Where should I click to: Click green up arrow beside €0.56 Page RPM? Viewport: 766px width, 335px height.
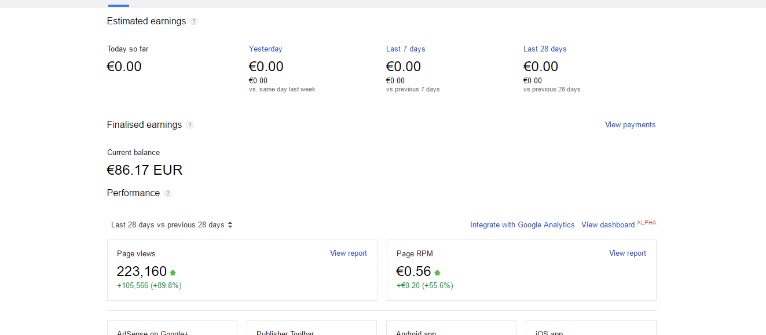pos(437,272)
